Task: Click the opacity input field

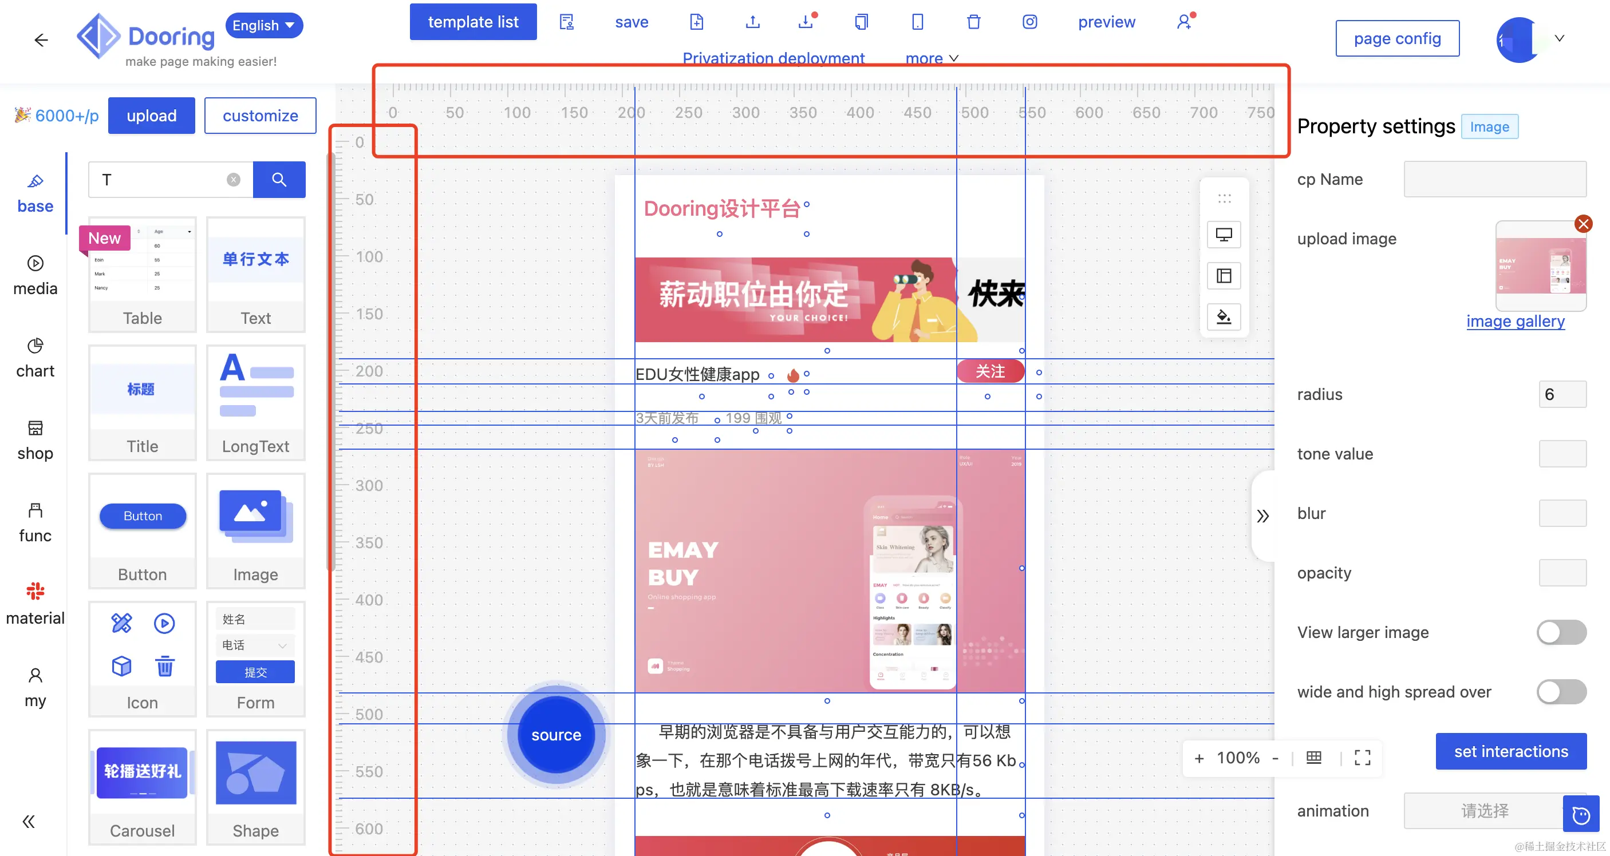Action: [x=1562, y=573]
